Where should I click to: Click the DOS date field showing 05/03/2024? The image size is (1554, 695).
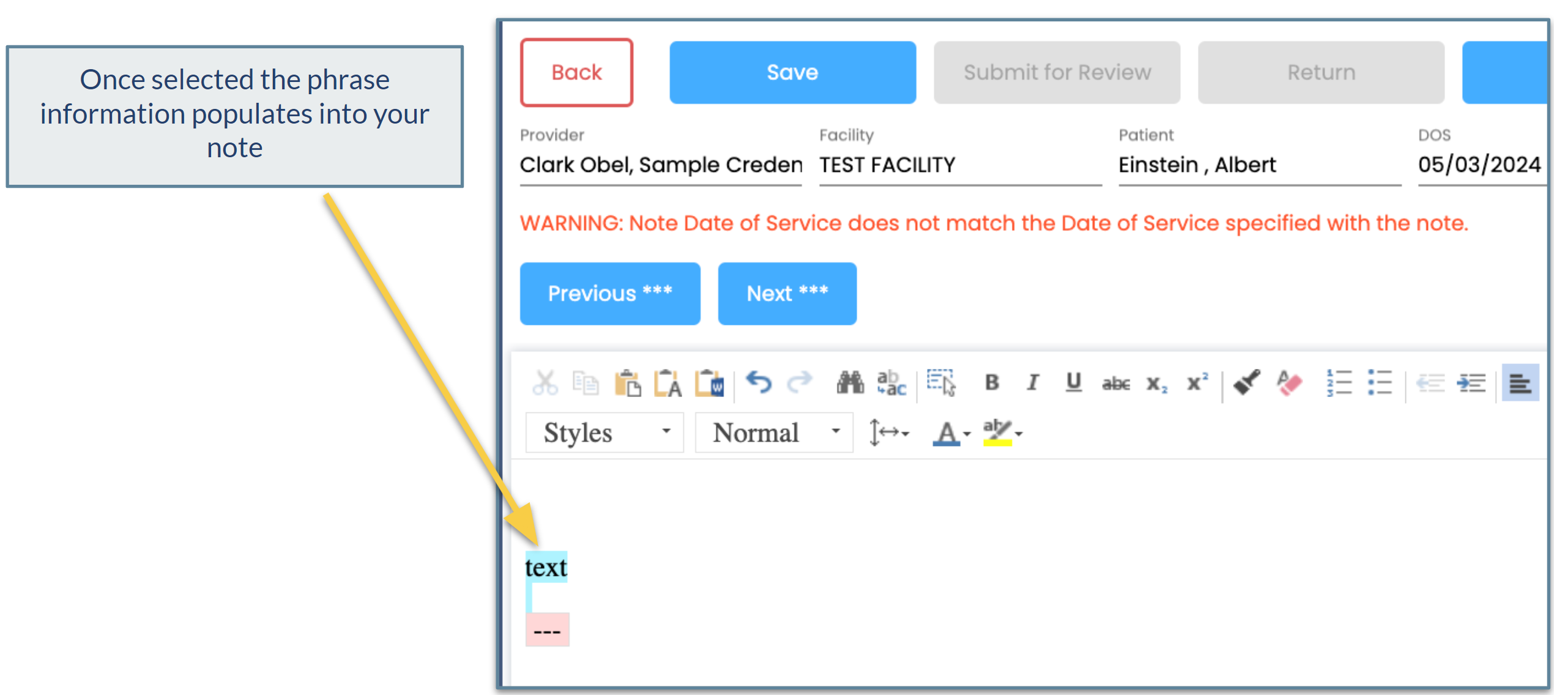pyautogui.click(x=1481, y=164)
